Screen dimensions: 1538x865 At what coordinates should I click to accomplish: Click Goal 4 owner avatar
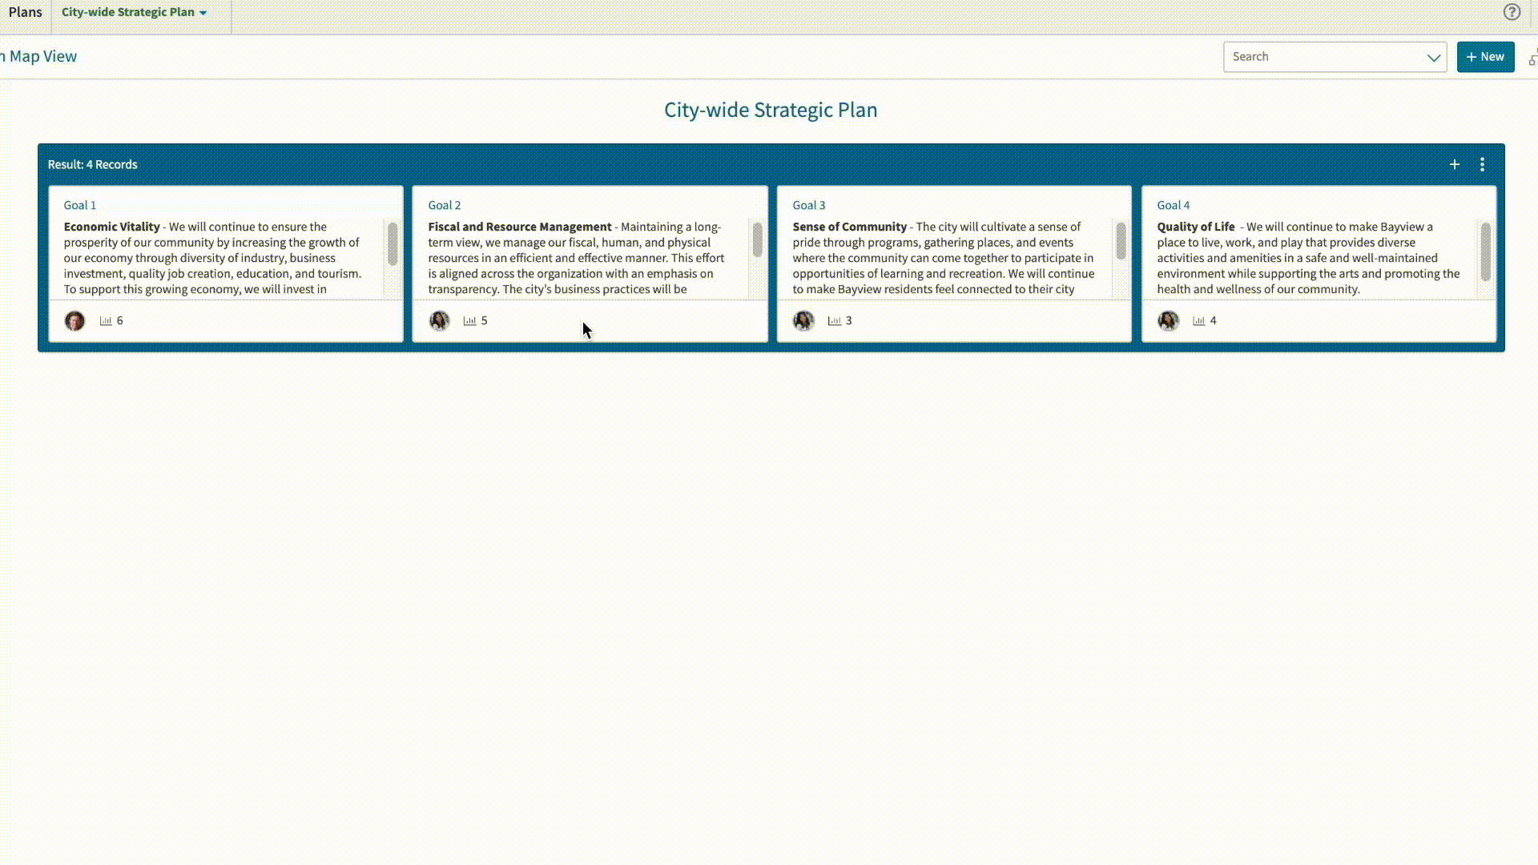[x=1168, y=321]
